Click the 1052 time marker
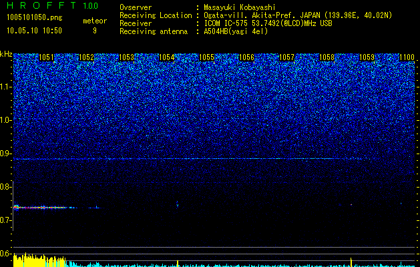 (86, 57)
